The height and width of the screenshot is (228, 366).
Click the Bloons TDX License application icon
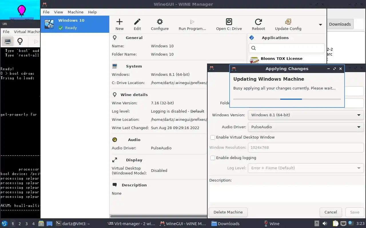tap(254, 60)
